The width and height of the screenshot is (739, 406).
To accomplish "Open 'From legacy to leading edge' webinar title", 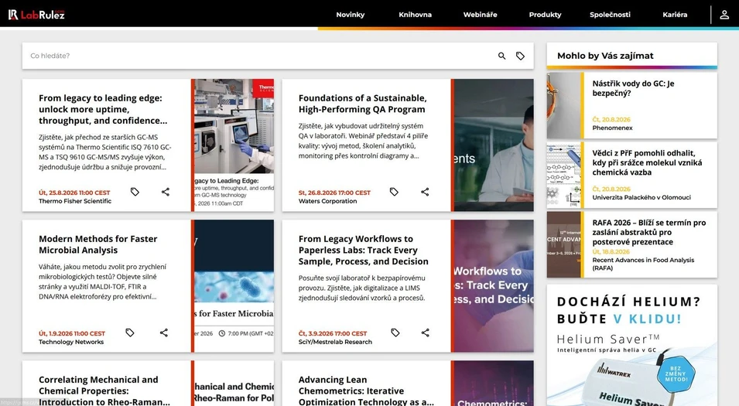I will (103, 109).
